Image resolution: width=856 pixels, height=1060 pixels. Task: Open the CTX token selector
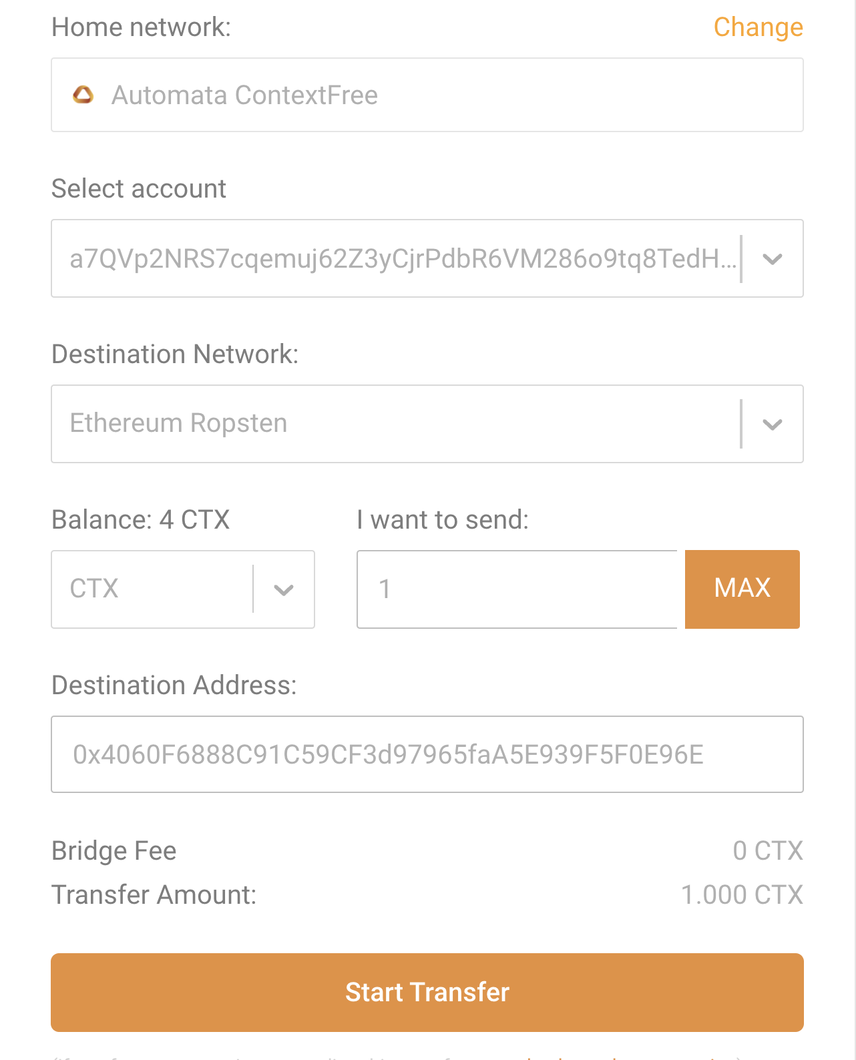183,589
